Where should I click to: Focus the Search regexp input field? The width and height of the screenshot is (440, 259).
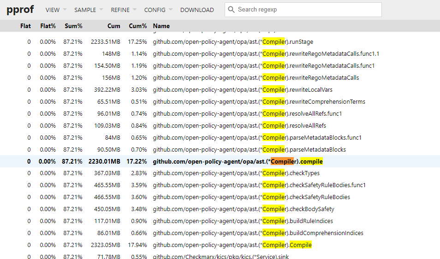(303, 10)
